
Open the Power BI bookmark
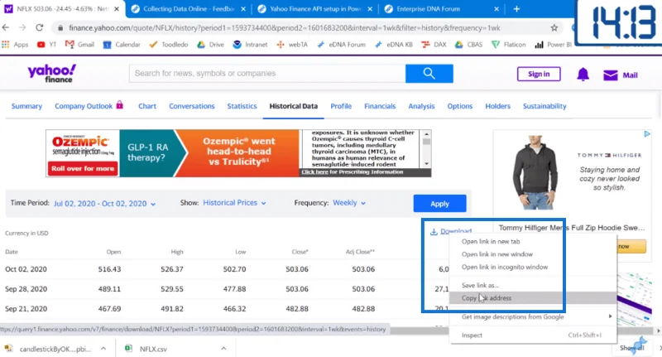coord(553,45)
